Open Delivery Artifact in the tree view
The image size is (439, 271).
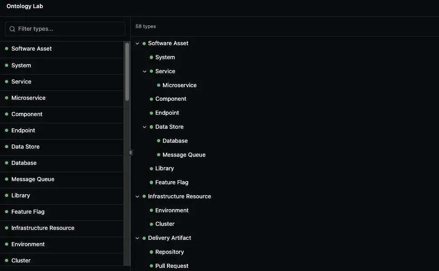[x=169, y=238]
